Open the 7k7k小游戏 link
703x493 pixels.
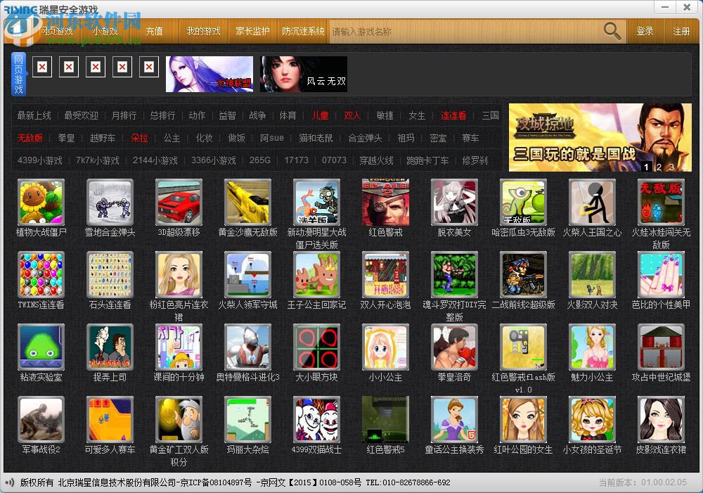(x=98, y=160)
